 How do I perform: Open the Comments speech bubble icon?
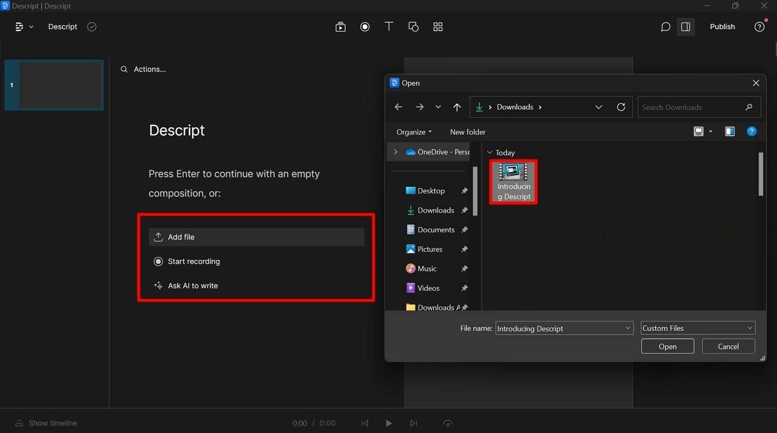[665, 27]
